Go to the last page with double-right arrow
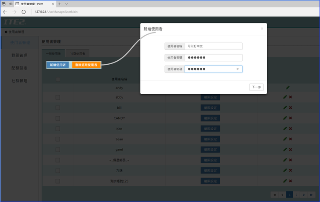Viewport: 320px width, 202px height. (x=311, y=195)
